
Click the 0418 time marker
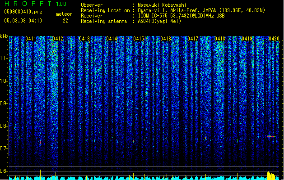[x=220, y=39]
